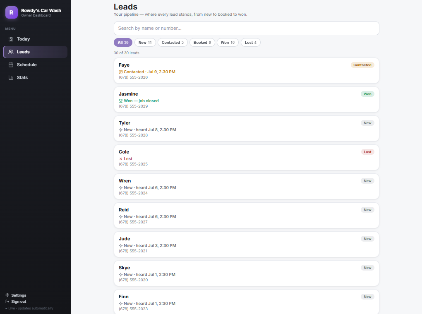The height and width of the screenshot is (314, 422).
Task: Open the Schedule page
Action: (x=35, y=65)
